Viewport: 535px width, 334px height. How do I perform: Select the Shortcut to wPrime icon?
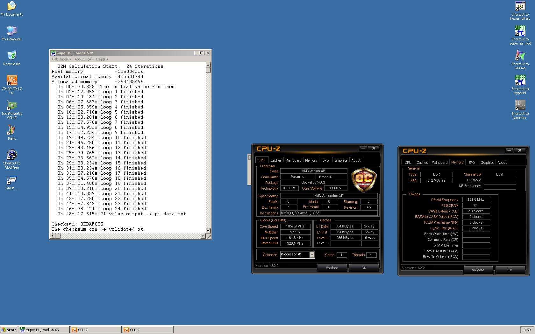click(x=520, y=60)
